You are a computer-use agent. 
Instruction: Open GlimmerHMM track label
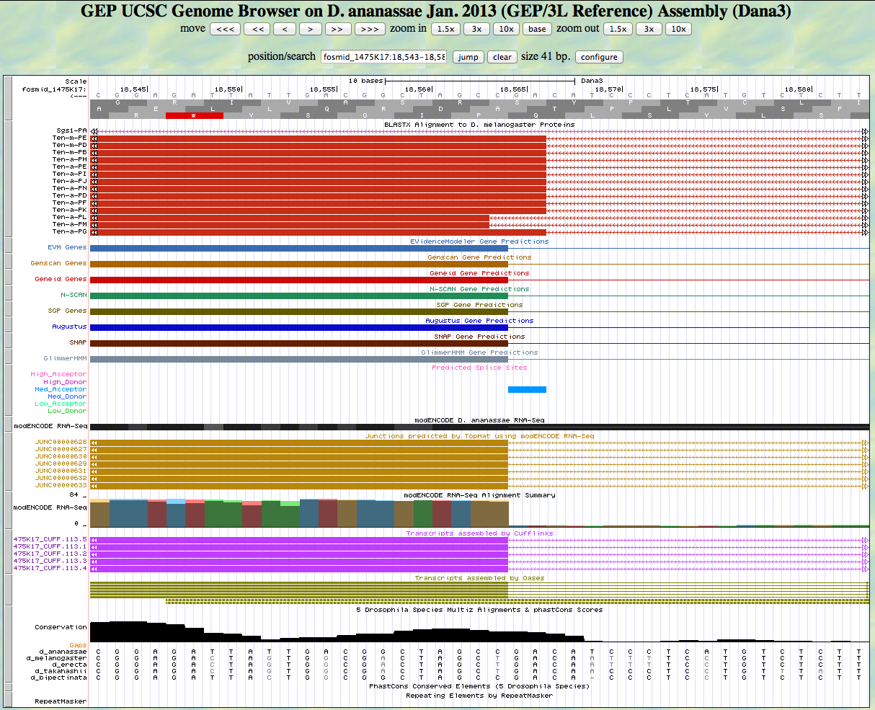[x=65, y=358]
